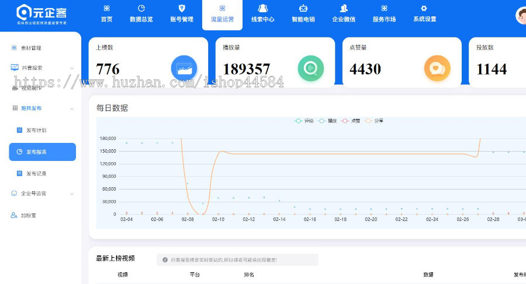Select the 流量运营 tab
The height and width of the screenshot is (284, 526).
tap(222, 15)
